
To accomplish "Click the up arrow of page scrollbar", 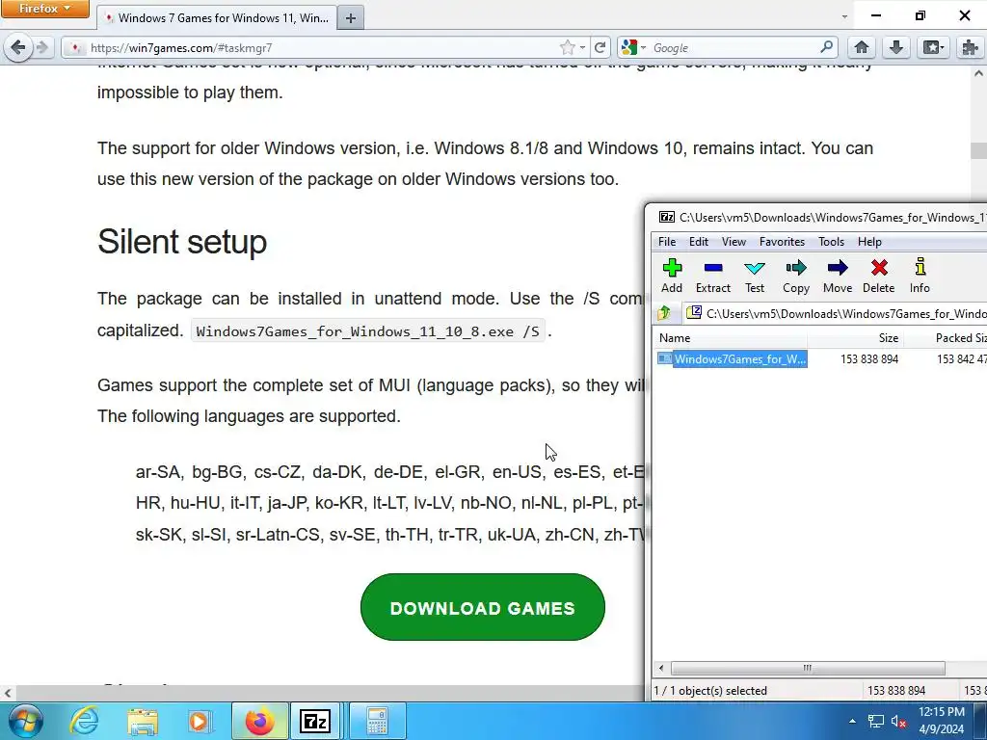I will (978, 73).
